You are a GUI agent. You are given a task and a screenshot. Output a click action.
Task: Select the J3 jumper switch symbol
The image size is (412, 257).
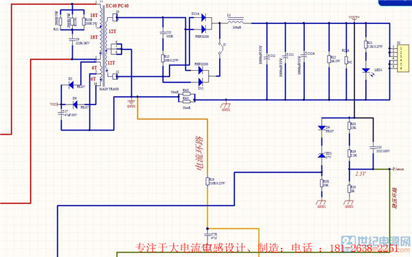click(220, 49)
